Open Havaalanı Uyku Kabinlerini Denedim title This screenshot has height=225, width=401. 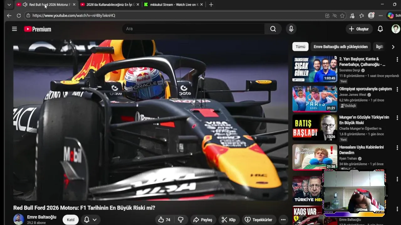coord(362,150)
